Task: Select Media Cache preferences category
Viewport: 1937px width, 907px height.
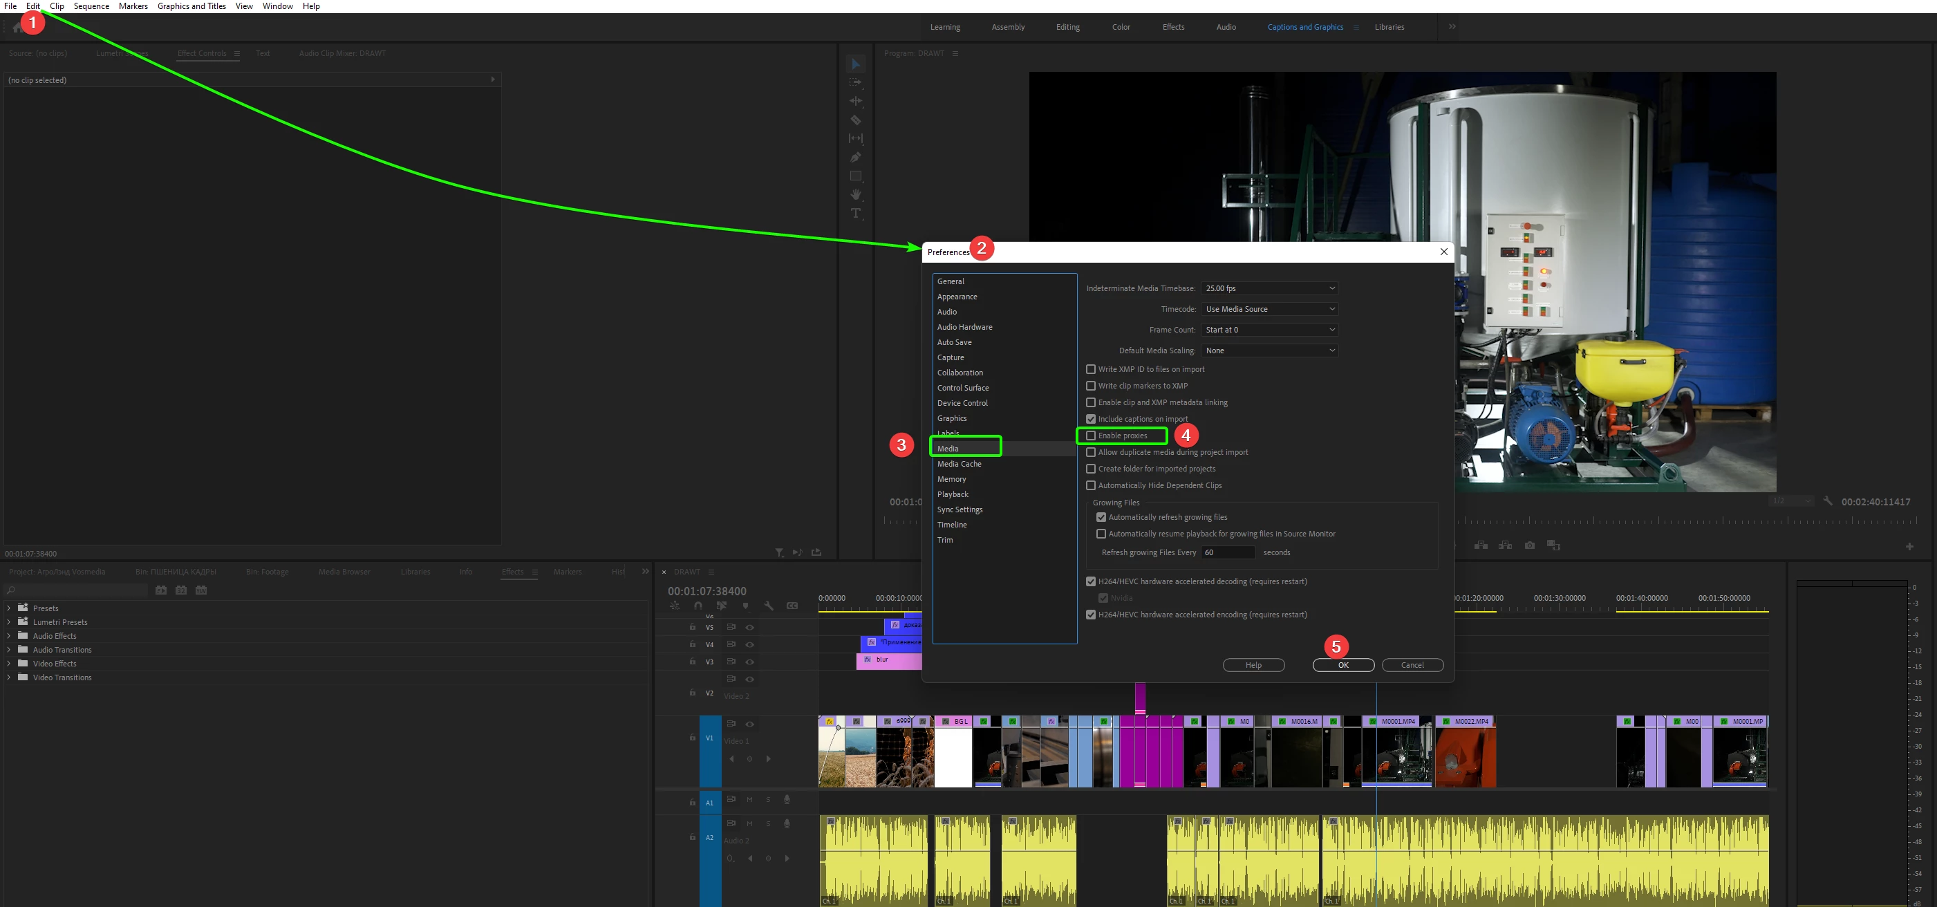Action: click(959, 464)
